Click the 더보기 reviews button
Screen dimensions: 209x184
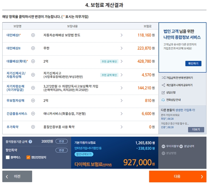(196, 129)
